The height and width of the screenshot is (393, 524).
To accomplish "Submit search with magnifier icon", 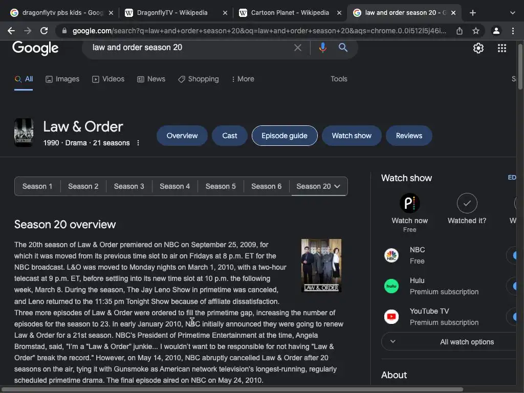I will 343,48.
